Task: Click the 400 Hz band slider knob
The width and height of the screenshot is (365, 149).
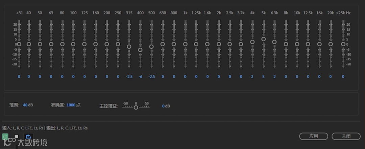Action: click(x=140, y=50)
